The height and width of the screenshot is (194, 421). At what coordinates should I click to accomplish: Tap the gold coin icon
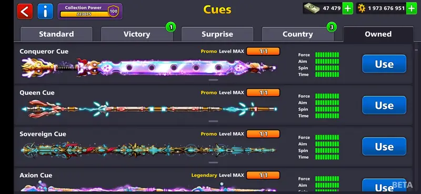click(x=362, y=8)
